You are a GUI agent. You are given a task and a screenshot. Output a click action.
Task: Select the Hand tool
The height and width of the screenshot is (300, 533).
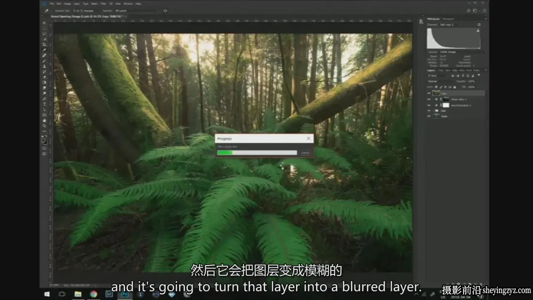45,120
